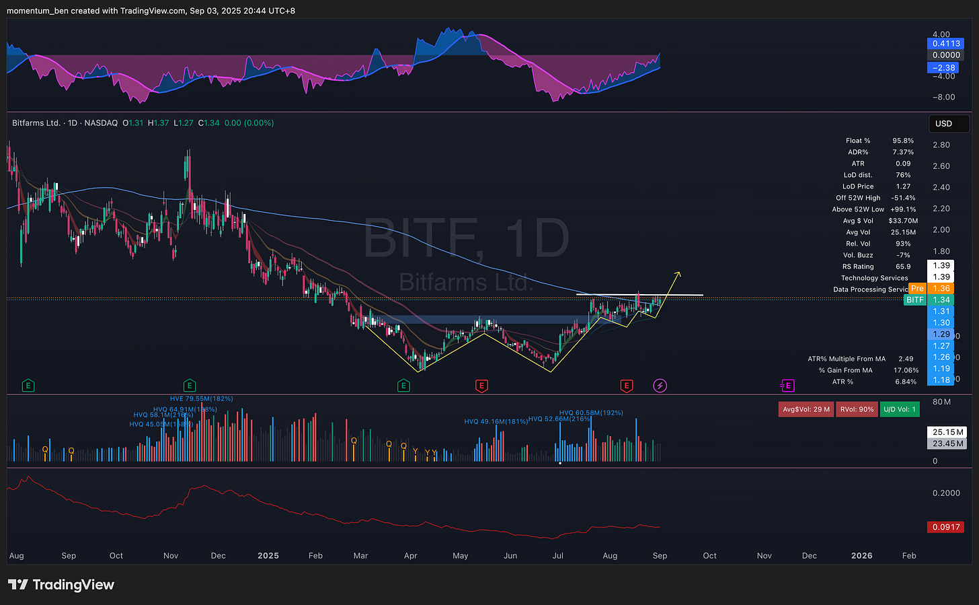Click the NASDAQ exchange label in header
The image size is (979, 605).
pos(101,123)
